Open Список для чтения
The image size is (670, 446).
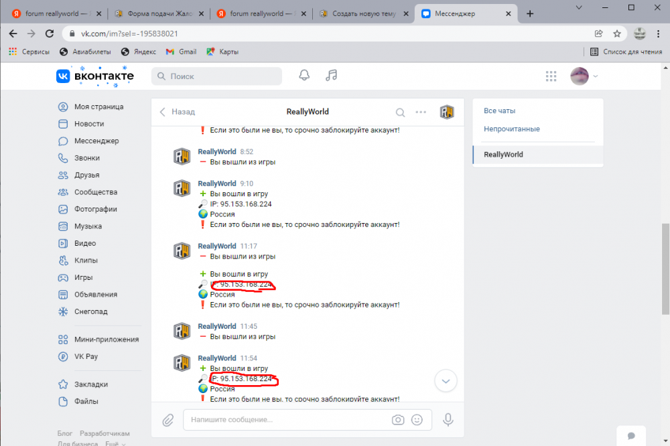pos(626,52)
